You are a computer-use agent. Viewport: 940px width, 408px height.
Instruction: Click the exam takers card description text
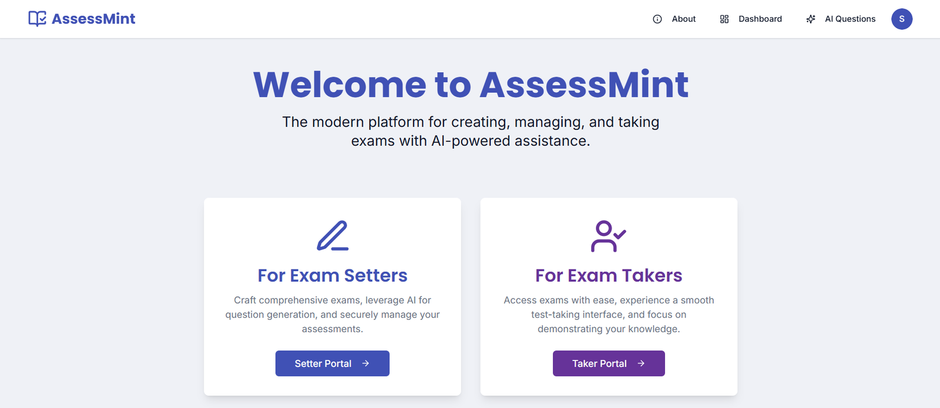609,315
